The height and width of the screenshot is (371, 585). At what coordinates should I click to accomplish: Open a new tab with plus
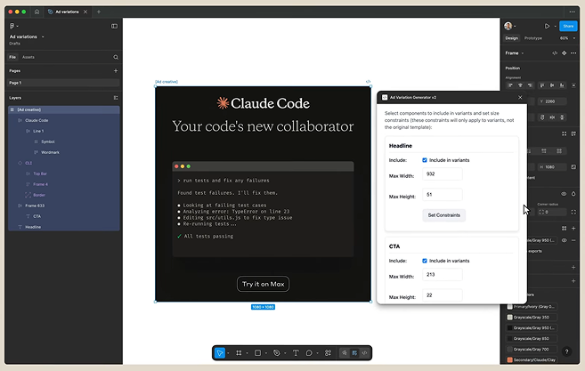click(x=99, y=12)
